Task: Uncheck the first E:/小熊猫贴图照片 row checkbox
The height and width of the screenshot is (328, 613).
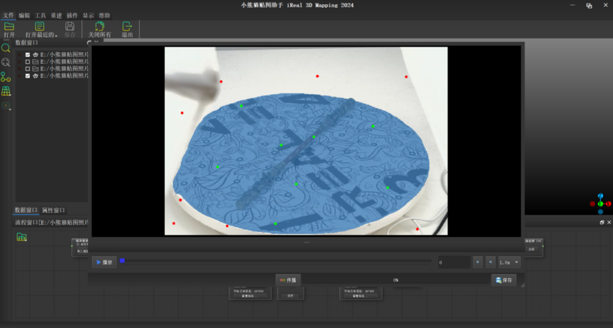Action: [27, 55]
